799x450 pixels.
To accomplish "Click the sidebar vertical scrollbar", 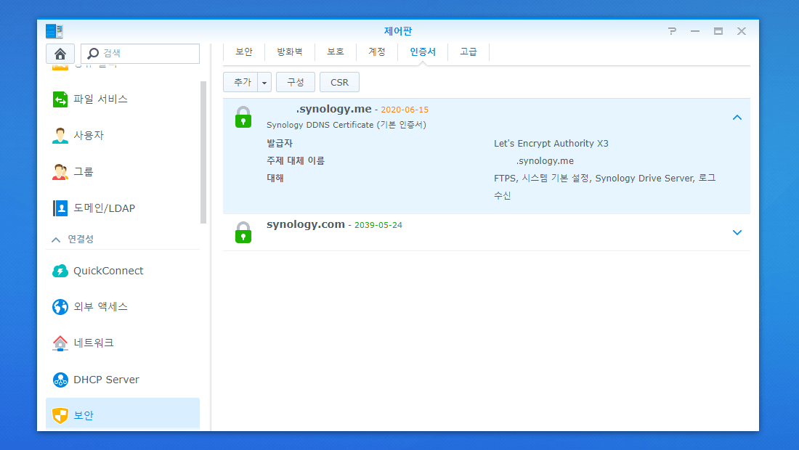I will (x=203, y=152).
